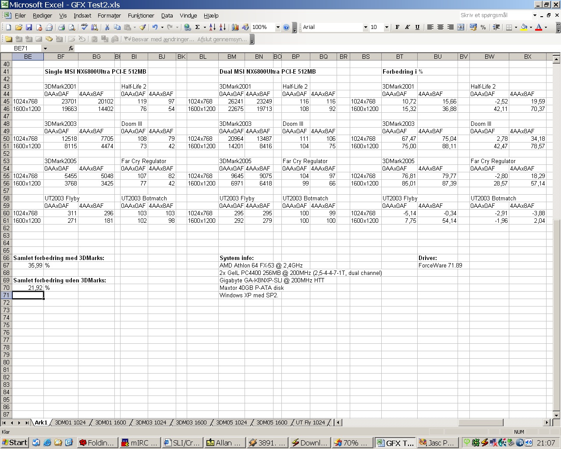
Task: Toggle bold formatting (F button)
Action: [397, 27]
